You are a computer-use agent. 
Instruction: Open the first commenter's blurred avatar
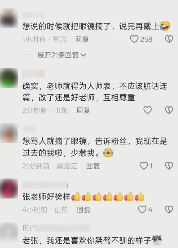(x=9, y=19)
